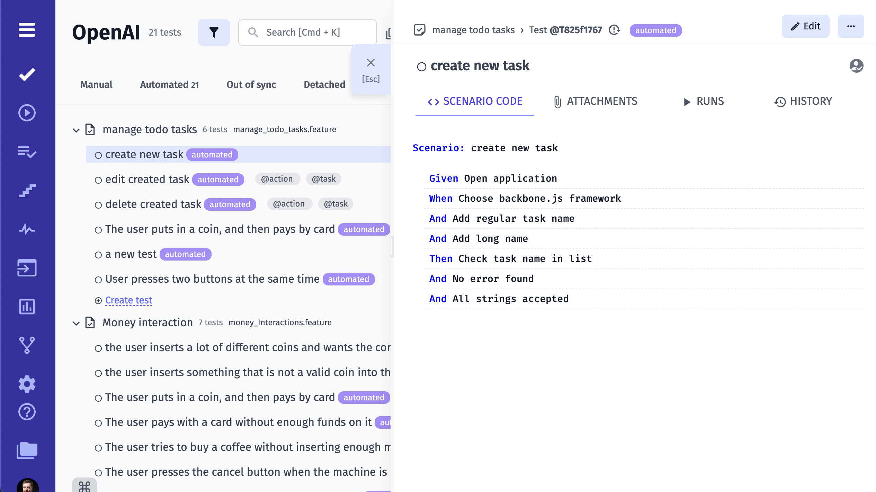Select the RUNS playback control tab

[x=704, y=102]
